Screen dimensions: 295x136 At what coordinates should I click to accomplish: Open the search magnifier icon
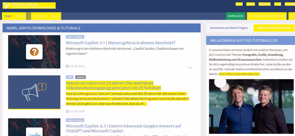tap(292, 16)
